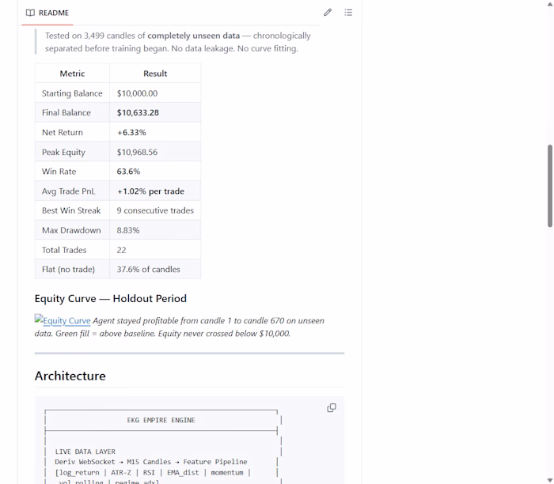Click the Total Trades 22 value

click(122, 250)
